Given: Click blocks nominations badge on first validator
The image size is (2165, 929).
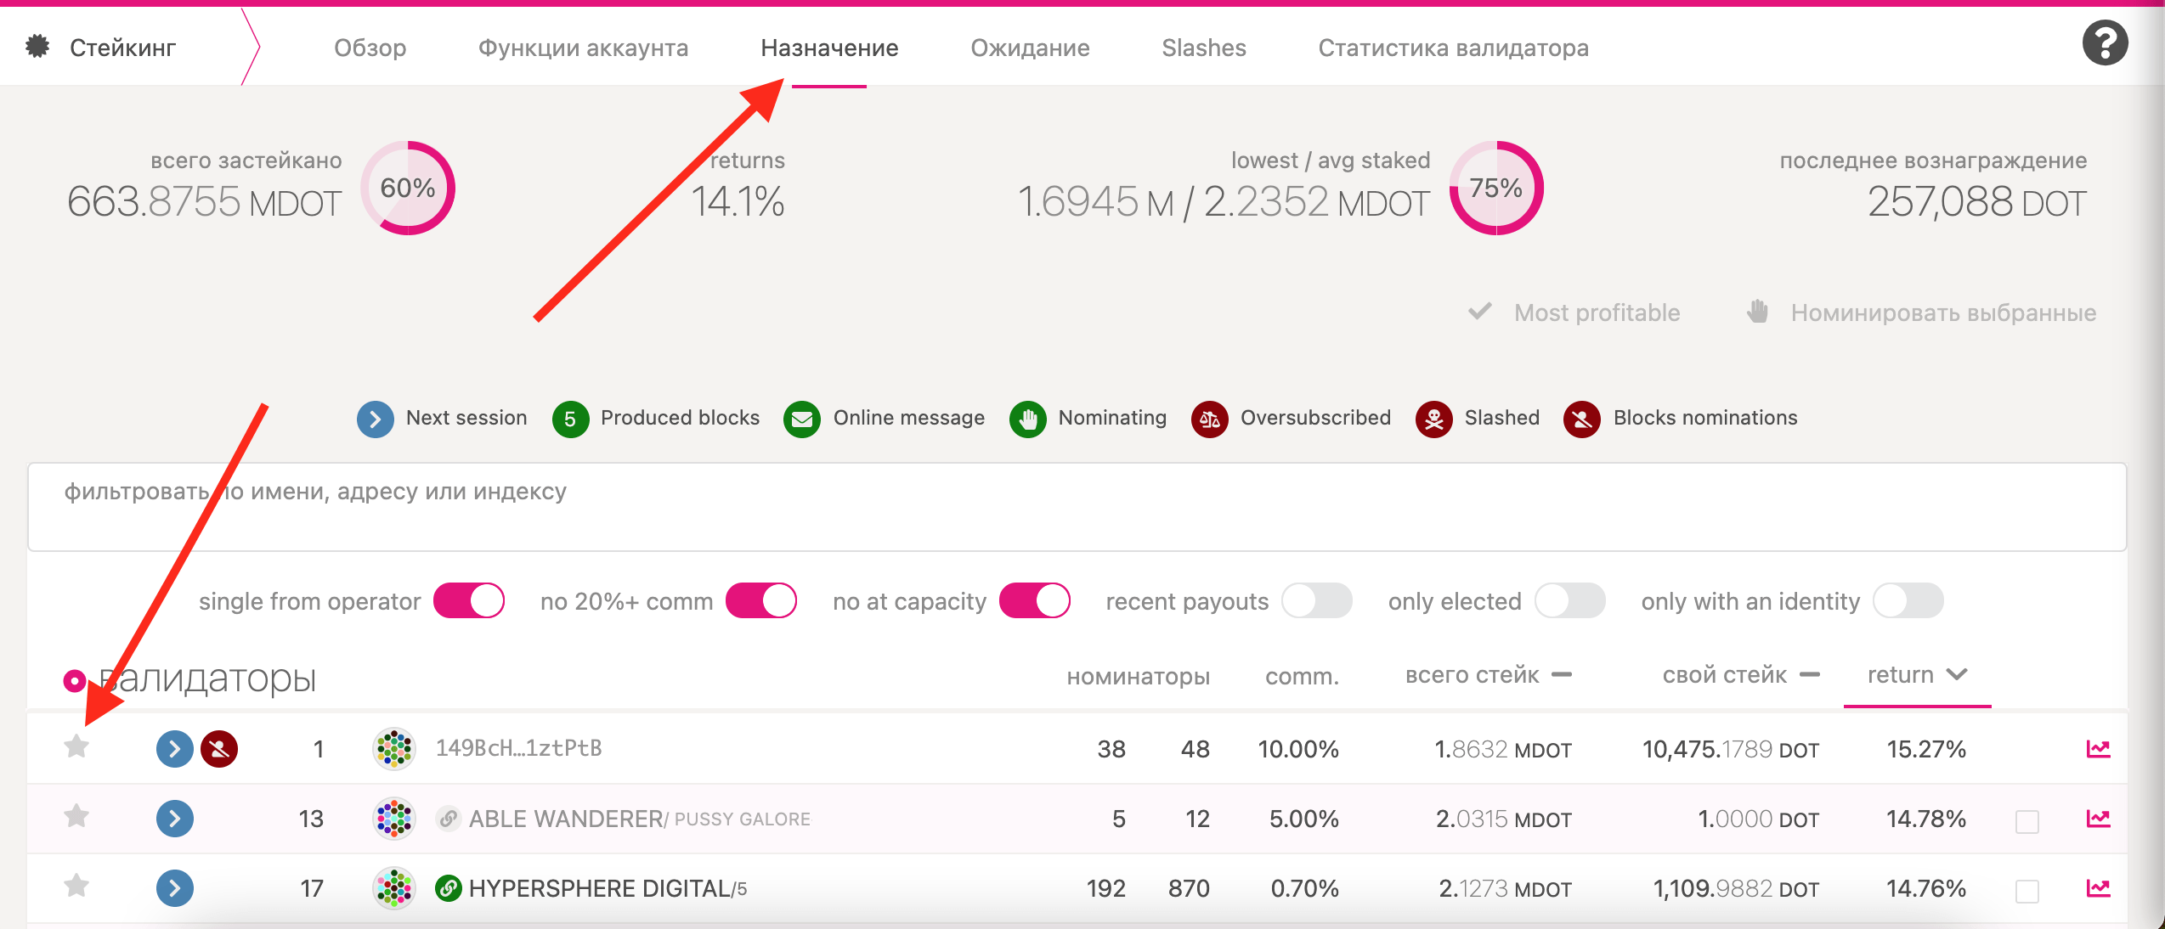Looking at the screenshot, I should (x=219, y=749).
